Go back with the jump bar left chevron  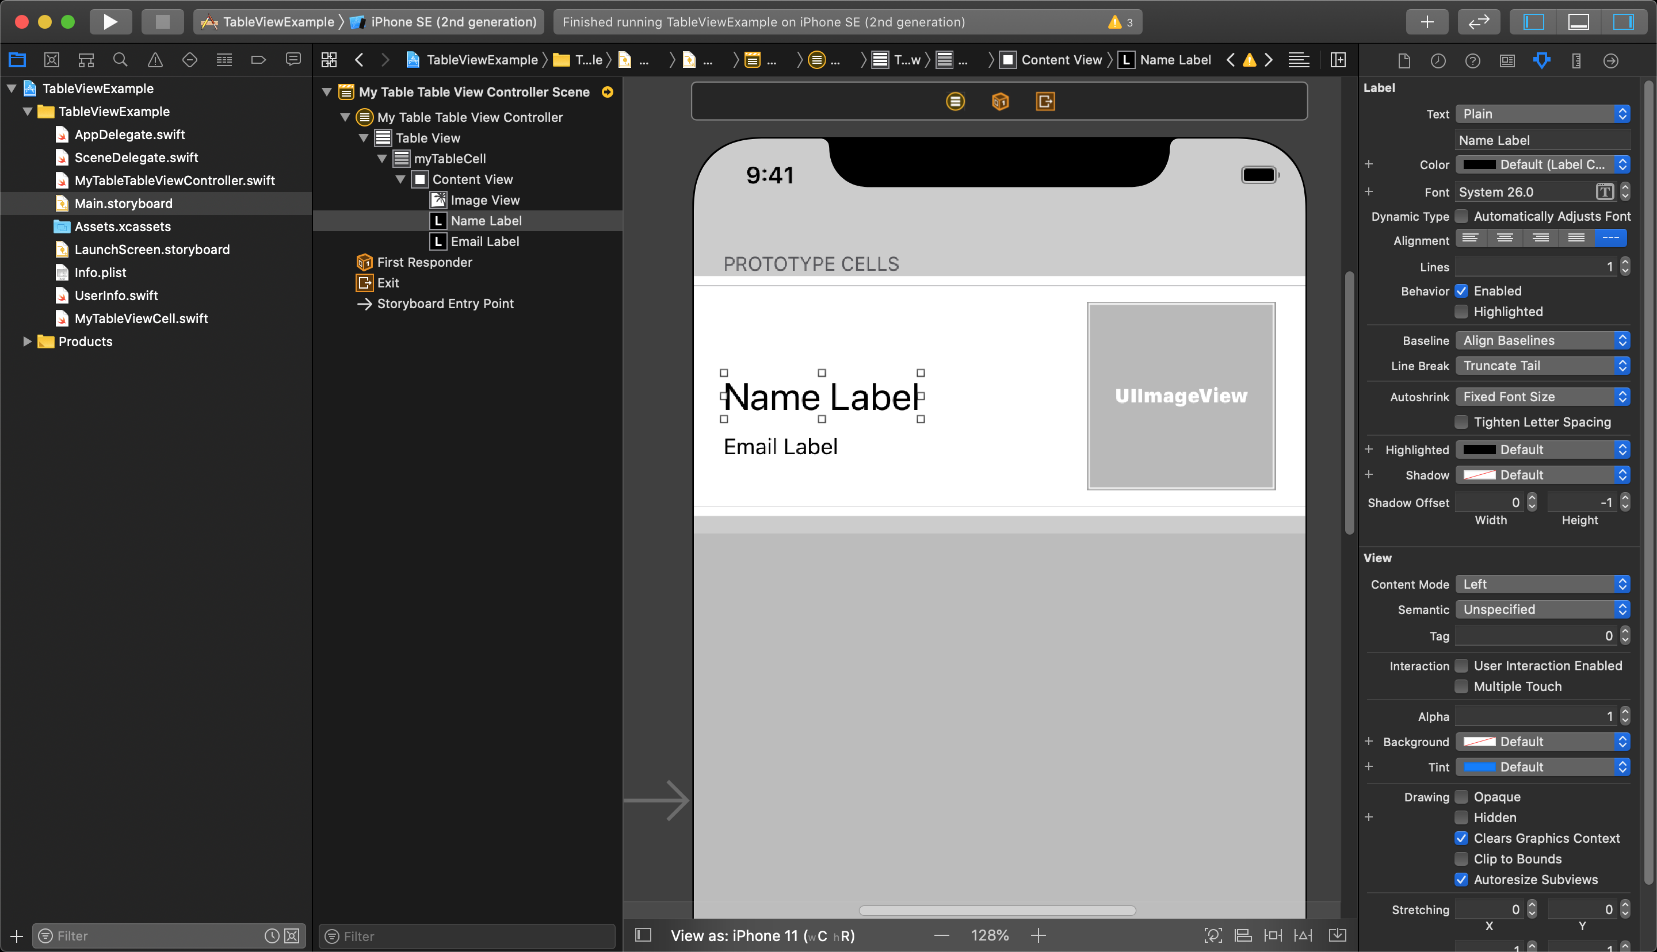click(359, 60)
